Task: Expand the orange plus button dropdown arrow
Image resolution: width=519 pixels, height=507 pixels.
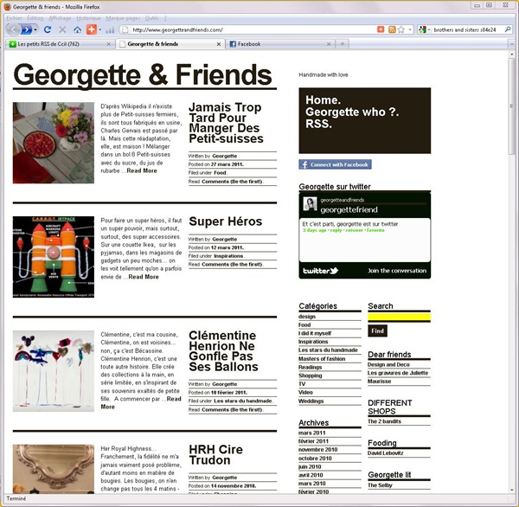Action: tap(100, 29)
